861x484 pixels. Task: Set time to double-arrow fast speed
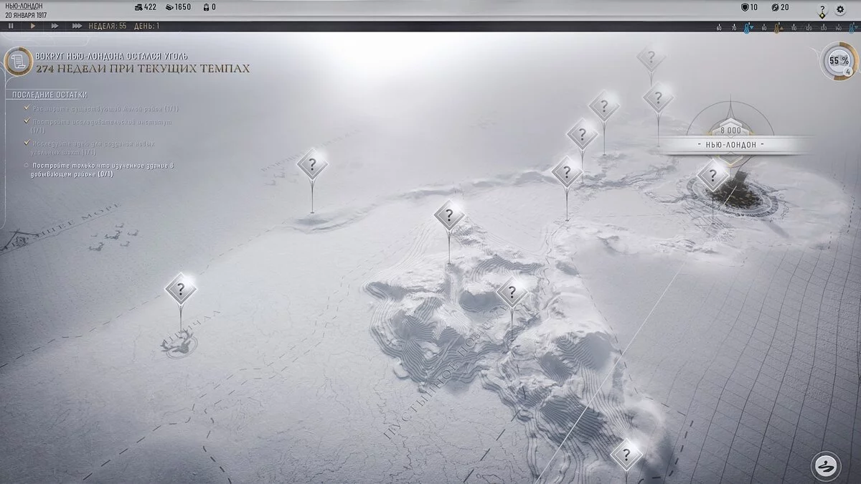coord(55,26)
